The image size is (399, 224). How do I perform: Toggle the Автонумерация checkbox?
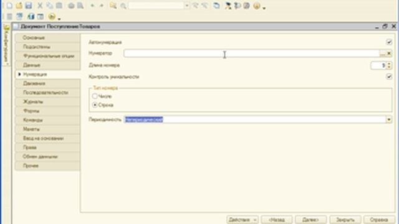pos(389,42)
